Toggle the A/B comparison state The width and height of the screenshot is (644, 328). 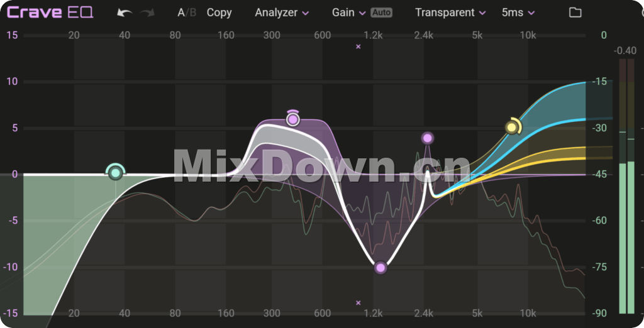[186, 13]
